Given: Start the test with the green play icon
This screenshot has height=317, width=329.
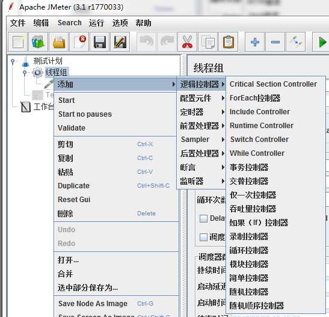Looking at the screenshot, I should coord(322,42).
